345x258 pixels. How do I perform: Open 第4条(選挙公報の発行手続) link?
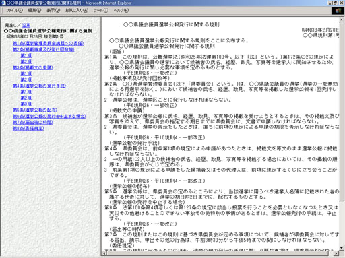coord(39,86)
